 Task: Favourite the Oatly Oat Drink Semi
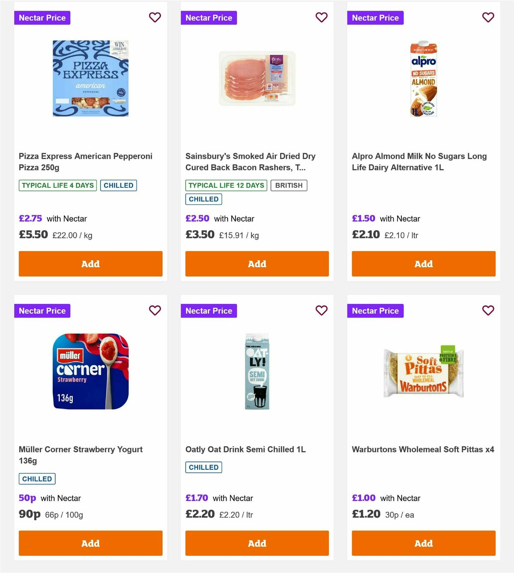(321, 311)
